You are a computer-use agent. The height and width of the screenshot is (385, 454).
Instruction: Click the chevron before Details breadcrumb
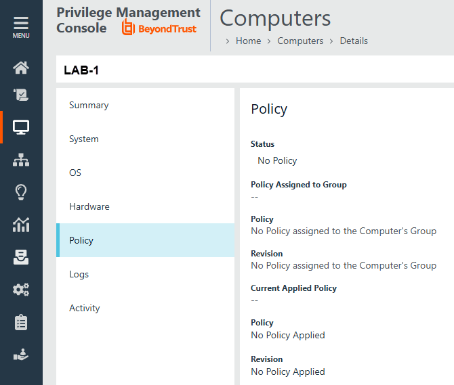(x=331, y=41)
